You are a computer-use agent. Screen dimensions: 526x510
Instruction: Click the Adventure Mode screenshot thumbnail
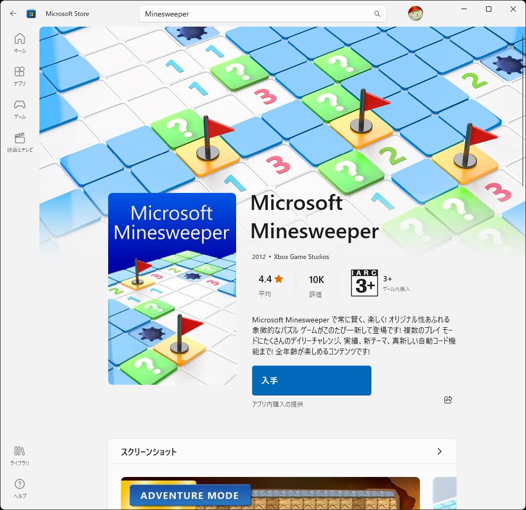click(270, 493)
